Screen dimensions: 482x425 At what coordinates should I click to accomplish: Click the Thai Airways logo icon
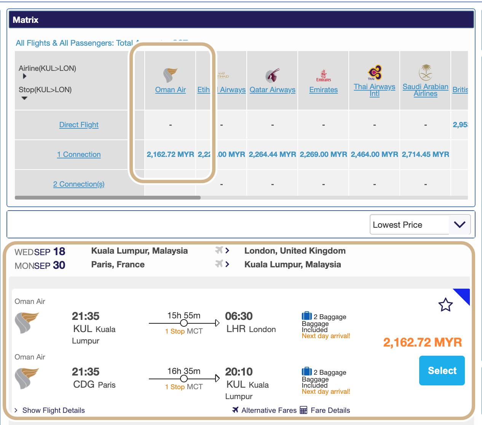[x=375, y=73]
